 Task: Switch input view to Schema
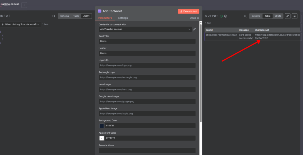64,16
